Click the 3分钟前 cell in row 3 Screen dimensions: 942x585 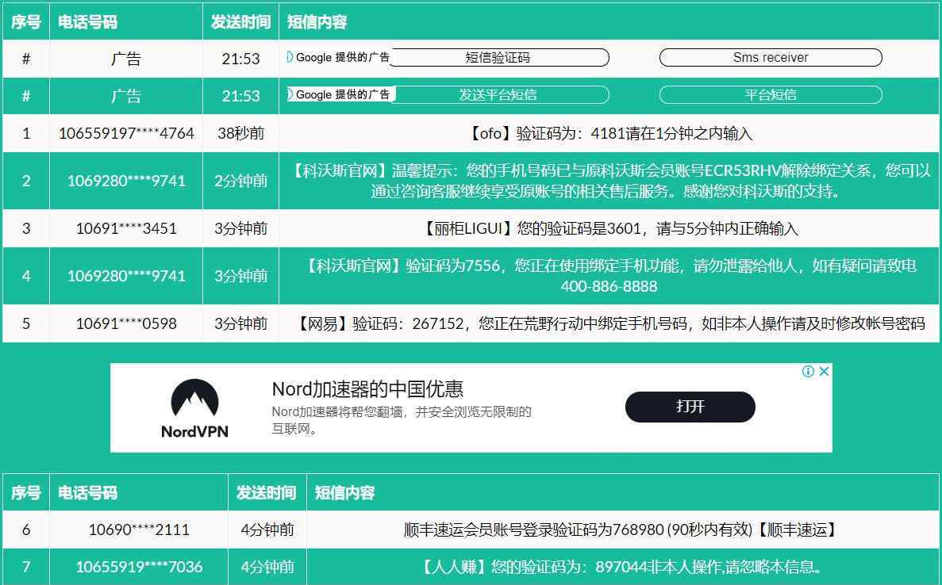click(x=241, y=228)
